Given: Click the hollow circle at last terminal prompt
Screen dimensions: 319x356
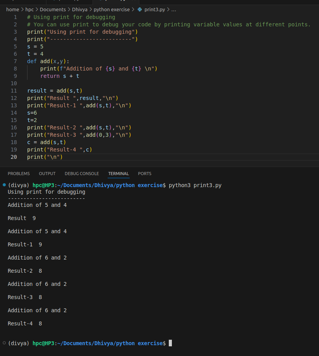Looking at the screenshot, I should (4, 343).
